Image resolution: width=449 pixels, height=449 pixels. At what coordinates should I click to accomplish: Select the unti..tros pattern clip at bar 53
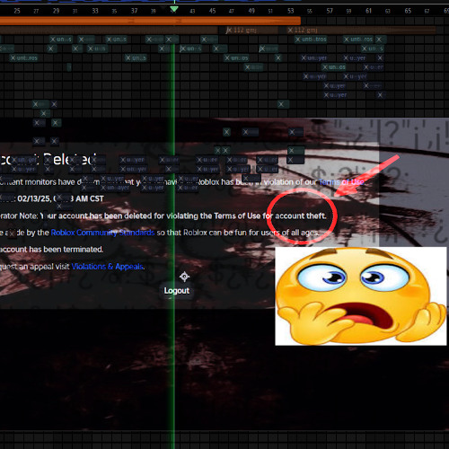point(311,40)
